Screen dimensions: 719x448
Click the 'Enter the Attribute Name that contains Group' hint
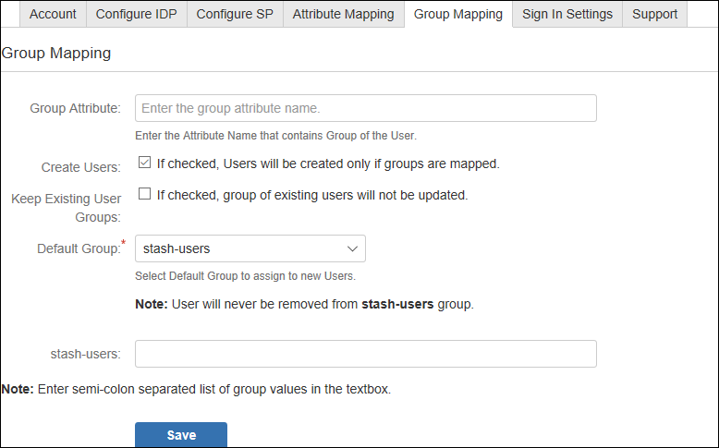(275, 136)
